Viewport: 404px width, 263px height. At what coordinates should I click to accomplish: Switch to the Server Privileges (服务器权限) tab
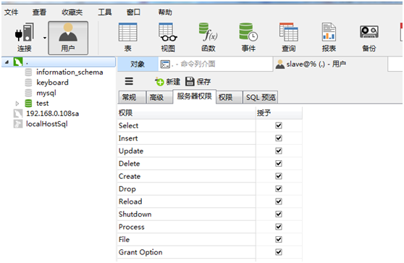point(194,96)
